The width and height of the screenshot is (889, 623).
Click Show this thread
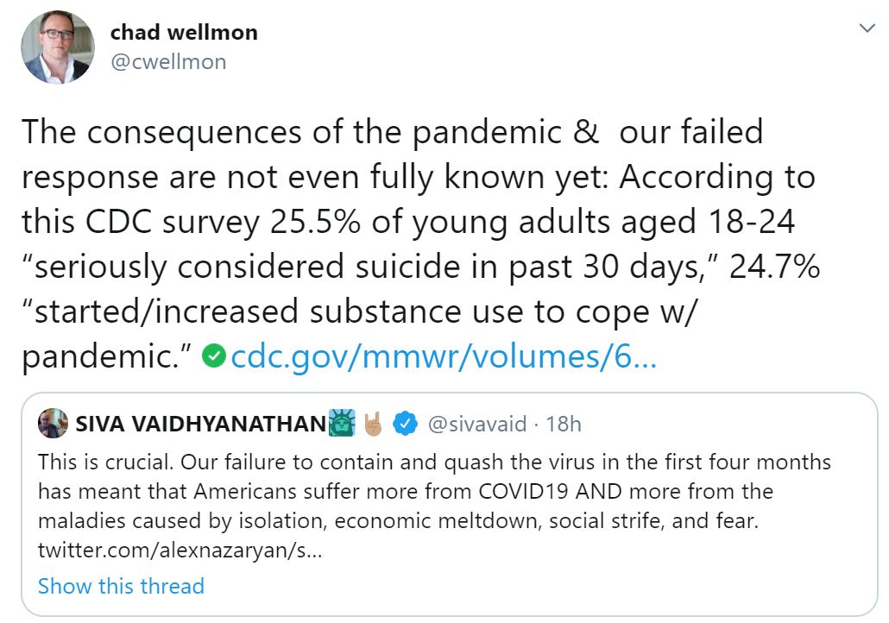point(121,586)
